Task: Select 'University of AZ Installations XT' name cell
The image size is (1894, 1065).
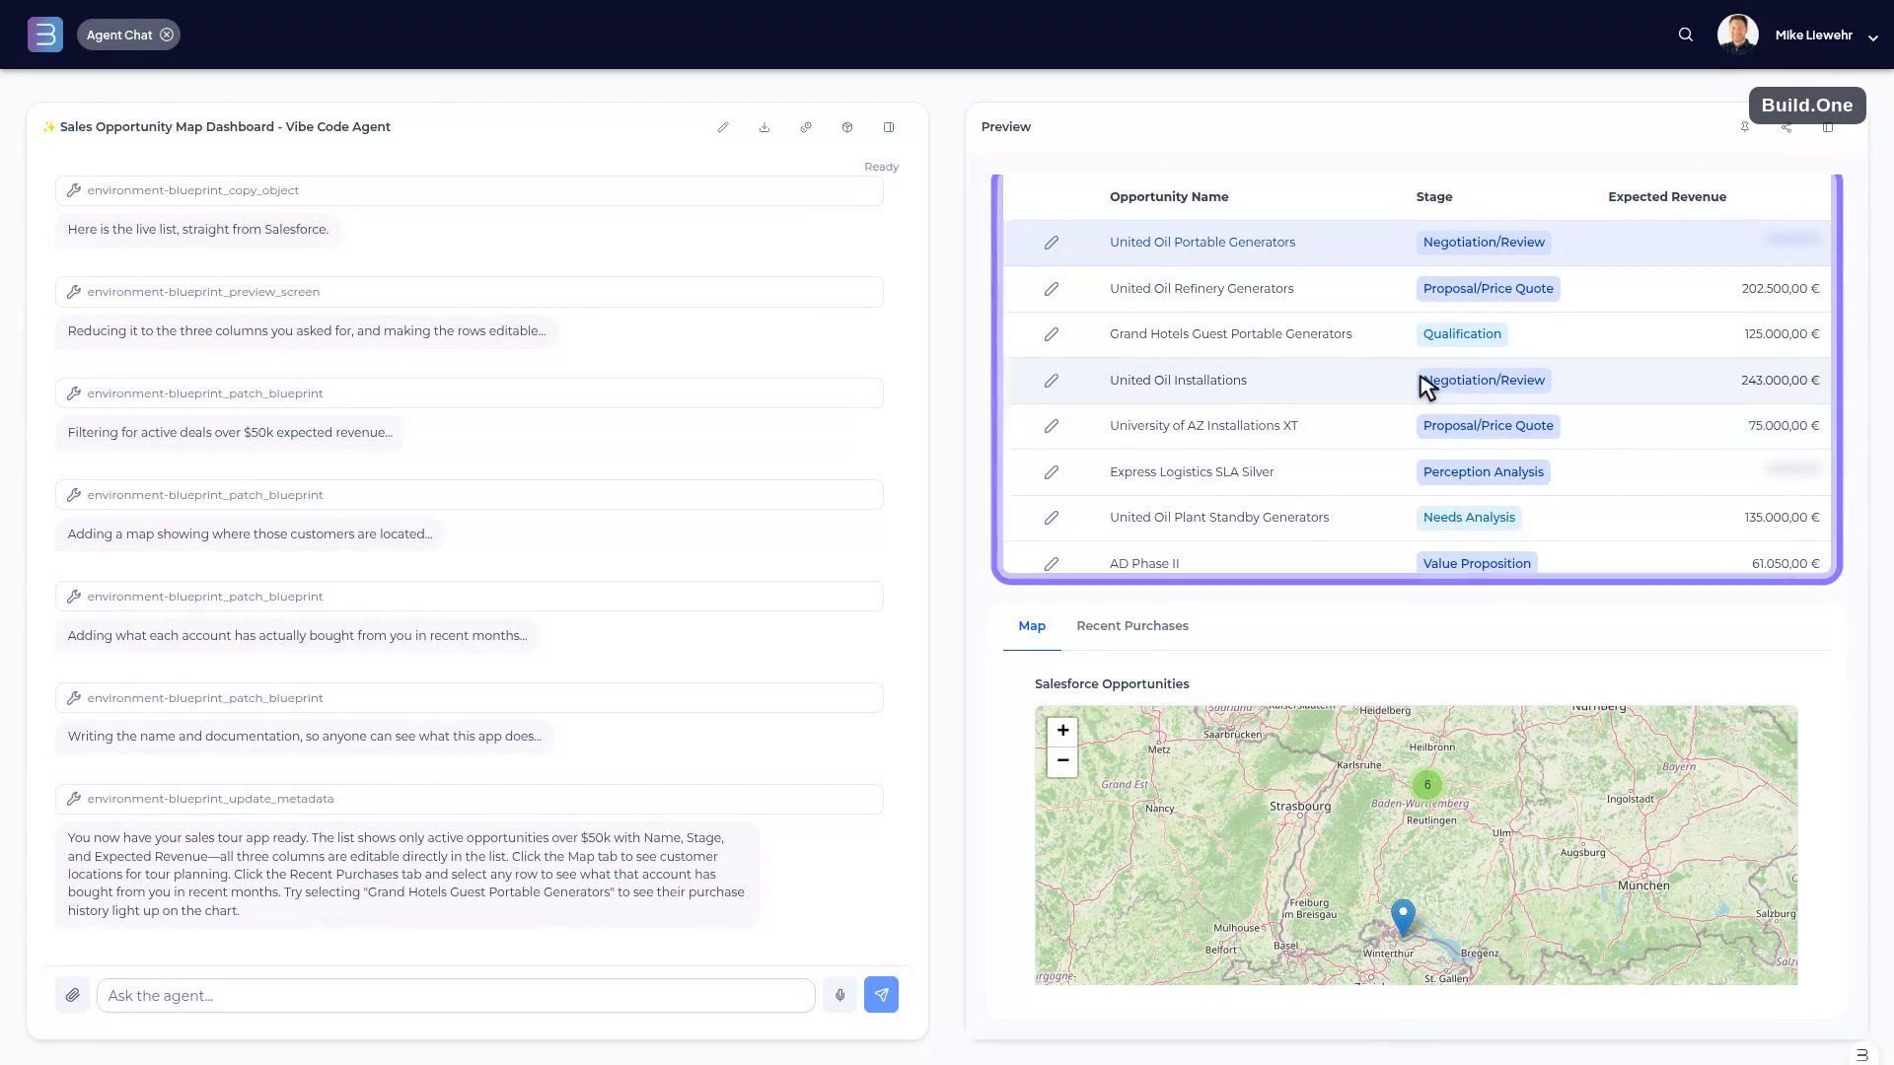Action: (x=1203, y=426)
